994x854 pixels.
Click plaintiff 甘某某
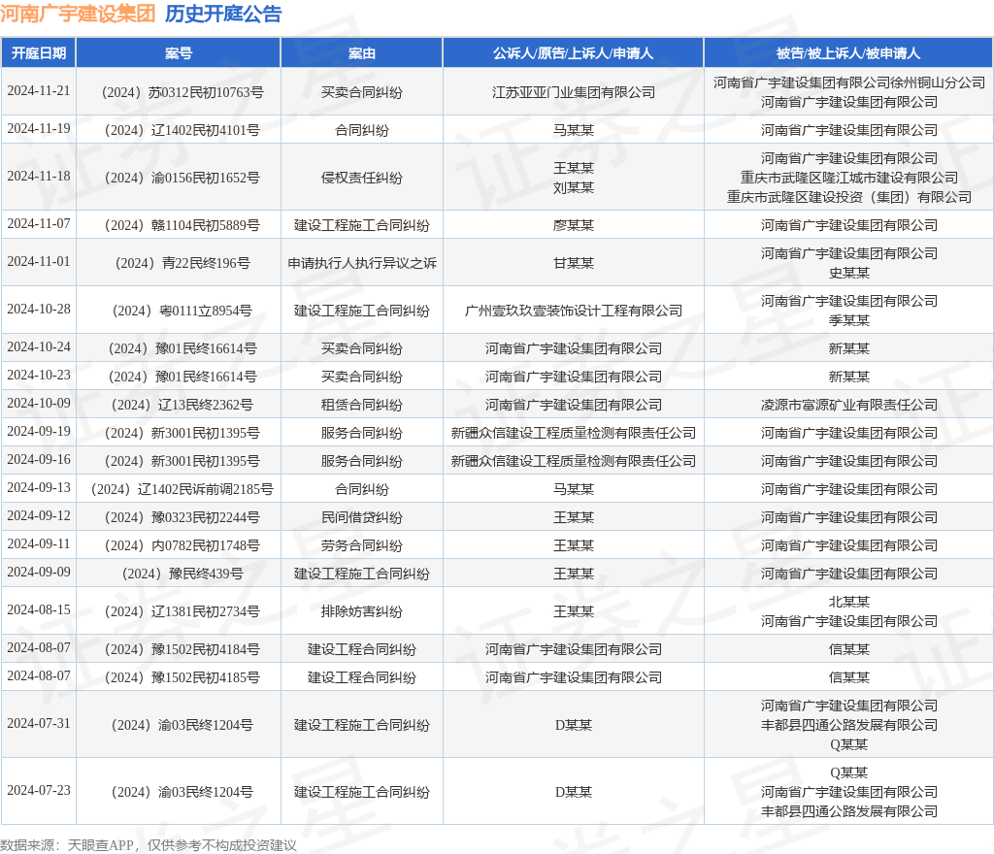[573, 263]
